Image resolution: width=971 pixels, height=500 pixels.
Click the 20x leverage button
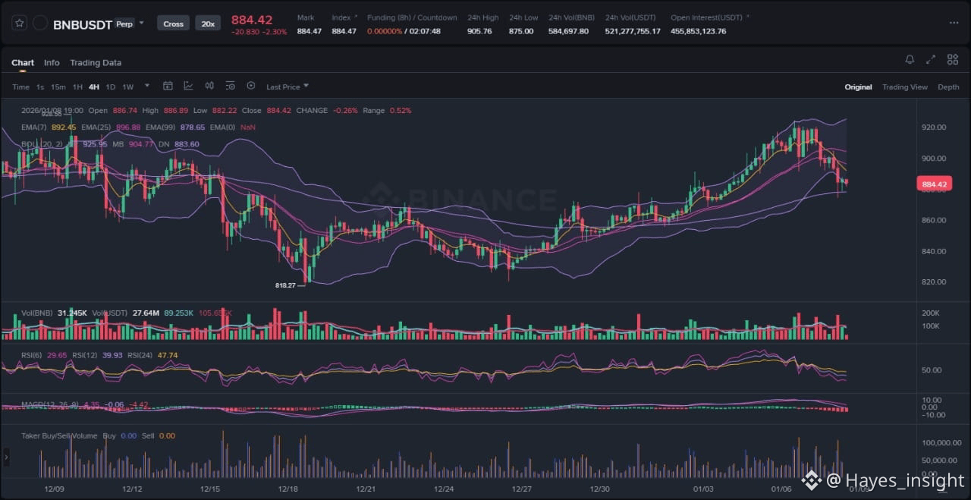pyautogui.click(x=206, y=24)
